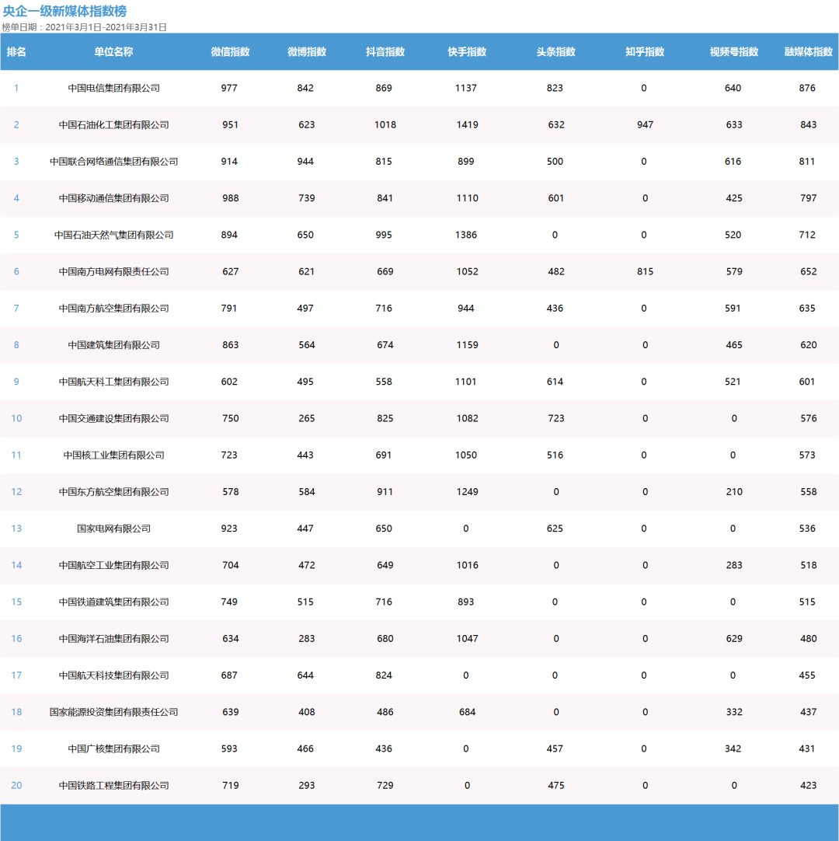Click 国家能源投资's 快手指数 value 684
The image size is (839, 841).
[467, 712]
